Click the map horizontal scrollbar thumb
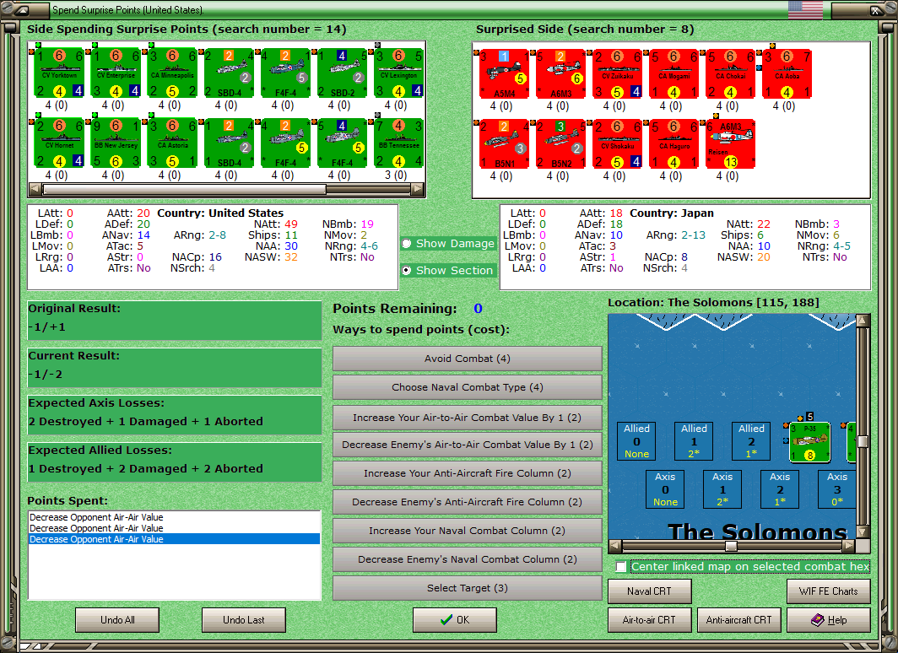The height and width of the screenshot is (653, 898). 731,546
